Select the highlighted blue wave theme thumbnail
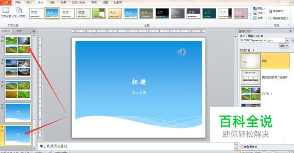 point(52,13)
